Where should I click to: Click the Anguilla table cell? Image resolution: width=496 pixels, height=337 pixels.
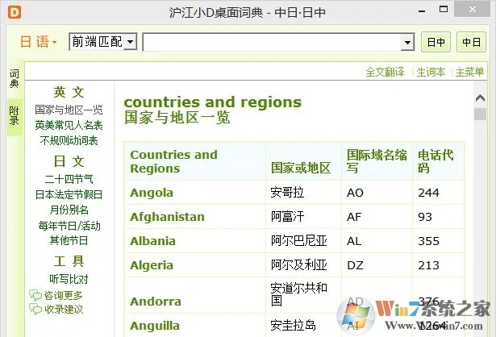195,325
